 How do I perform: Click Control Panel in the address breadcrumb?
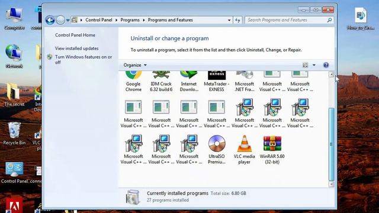pyautogui.click(x=99, y=20)
